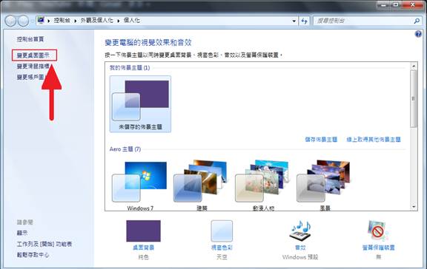The image size is (427, 269).
Task: Select the unsaved purple theme thumbnail
Action: [140, 104]
